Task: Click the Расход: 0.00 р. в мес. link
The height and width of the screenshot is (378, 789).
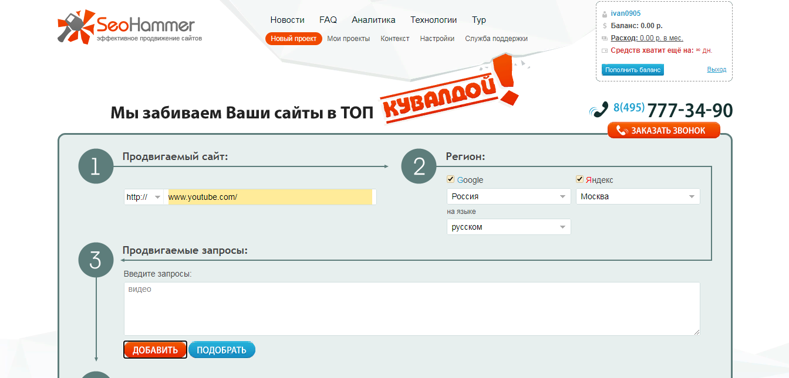Action: tap(647, 38)
